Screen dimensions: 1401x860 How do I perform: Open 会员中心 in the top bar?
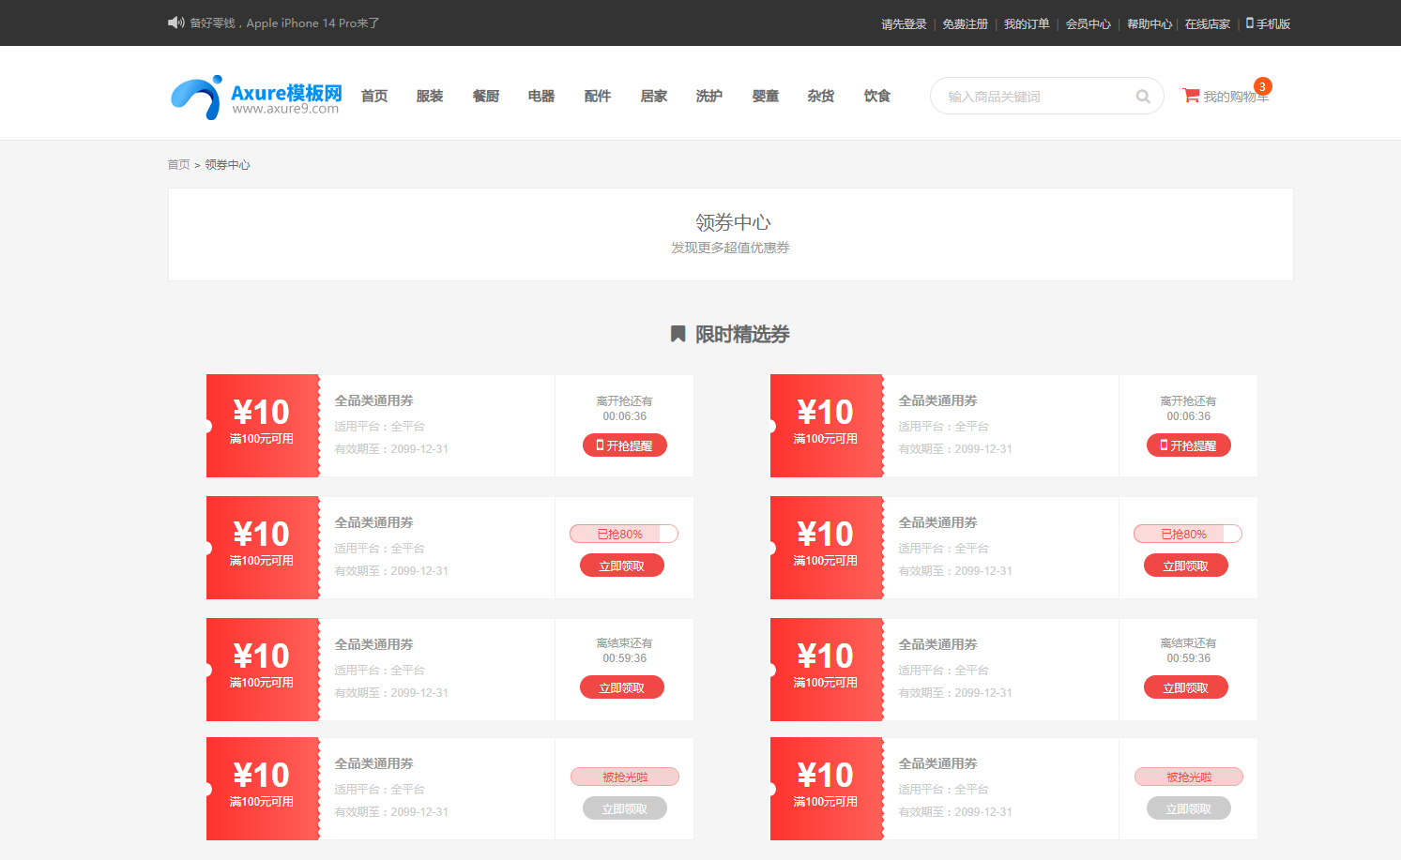pos(1089,24)
